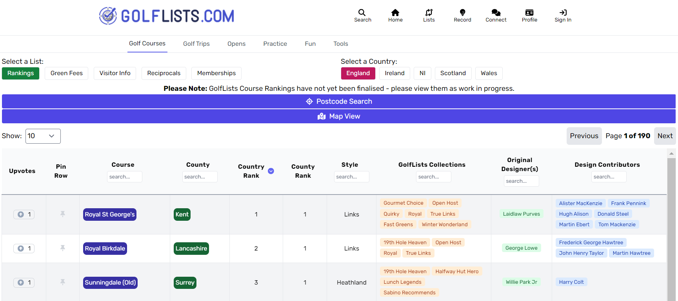Image resolution: width=678 pixels, height=301 pixels.
Task: Click the George Lowe designer tag
Action: [522, 248]
